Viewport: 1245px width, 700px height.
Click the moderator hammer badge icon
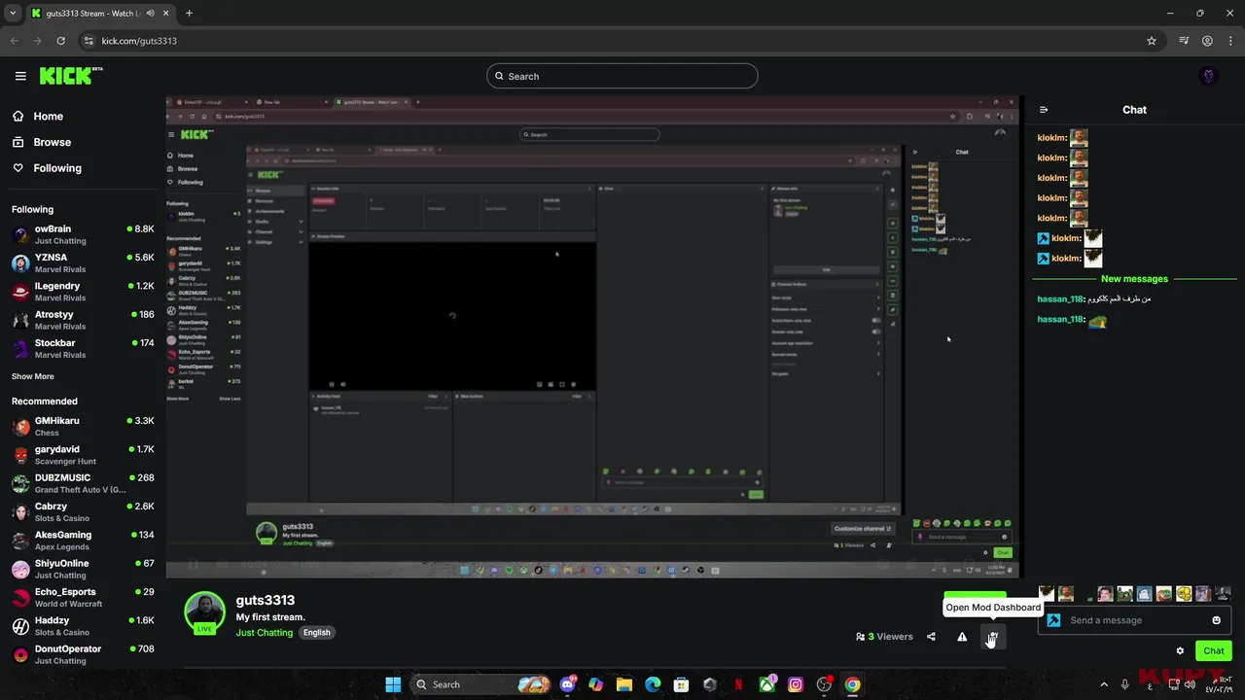[x=1053, y=620]
